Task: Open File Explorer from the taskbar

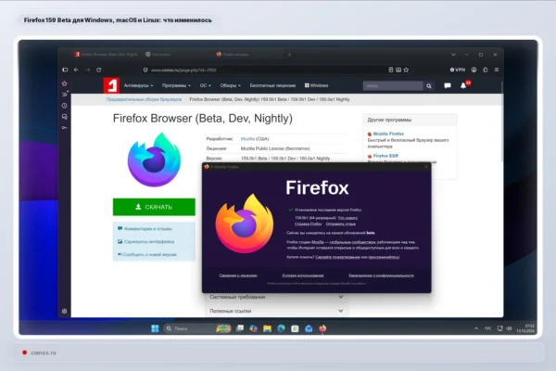Action: pyautogui.click(x=267, y=328)
